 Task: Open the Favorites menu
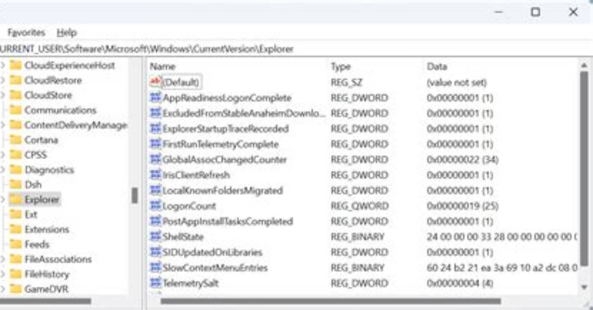click(x=26, y=33)
